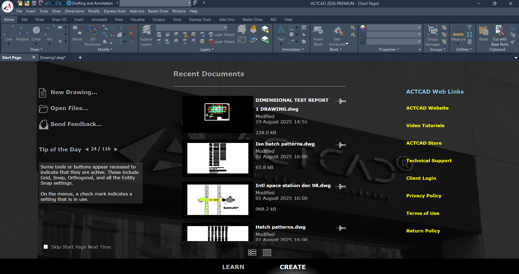Activate the Circle tool

pyautogui.click(x=36, y=33)
